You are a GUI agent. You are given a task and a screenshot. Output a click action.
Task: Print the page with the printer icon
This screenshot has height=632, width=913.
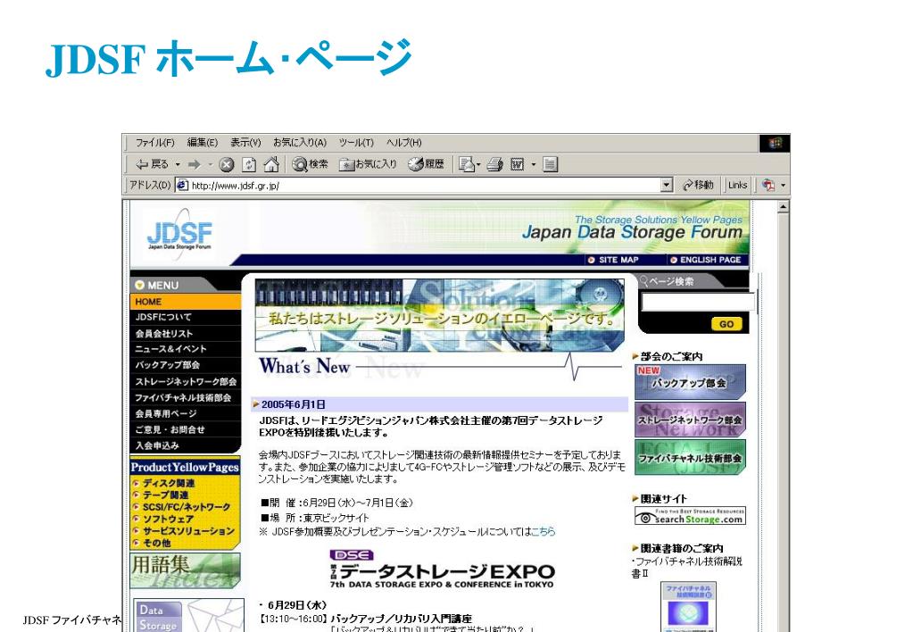[495, 165]
